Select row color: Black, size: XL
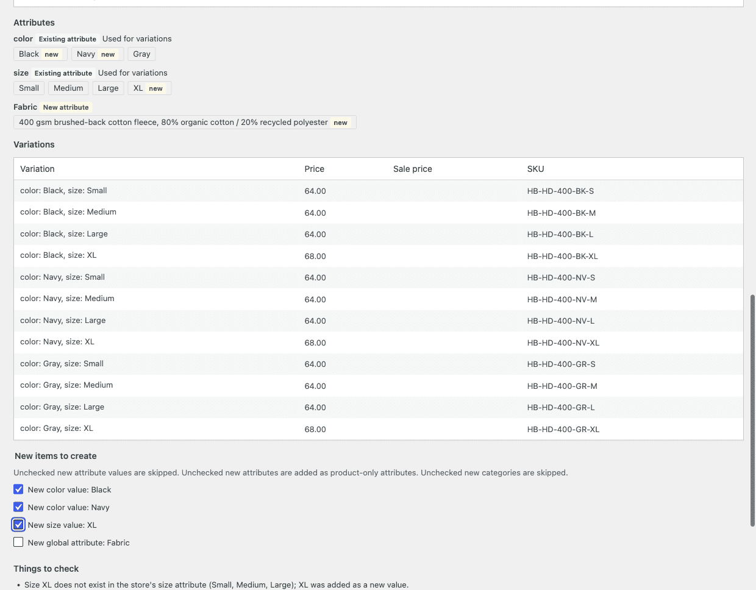 pyautogui.click(x=378, y=255)
